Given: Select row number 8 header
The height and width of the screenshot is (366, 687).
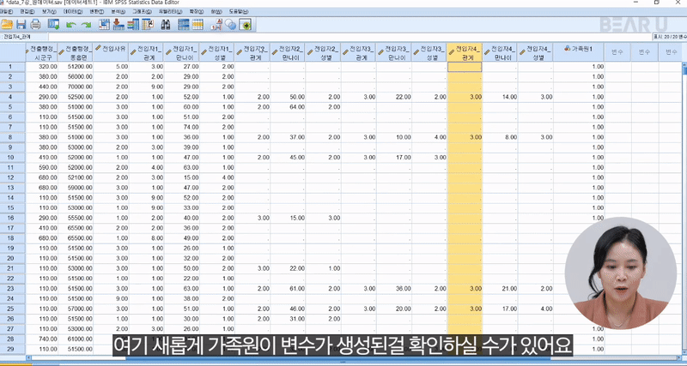Looking at the screenshot, I should [13, 137].
